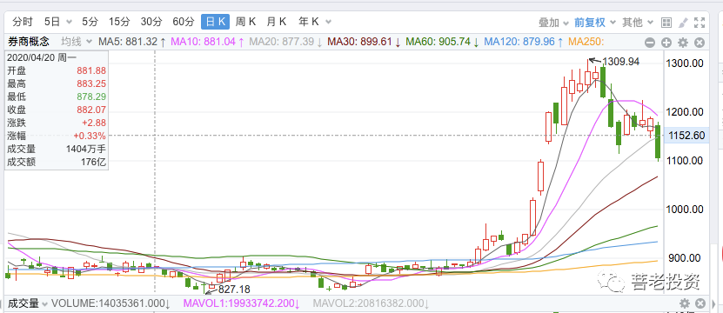The height and width of the screenshot is (313, 723).
Task: Click the 2020/04/20 周一 date header
Action: (42, 57)
